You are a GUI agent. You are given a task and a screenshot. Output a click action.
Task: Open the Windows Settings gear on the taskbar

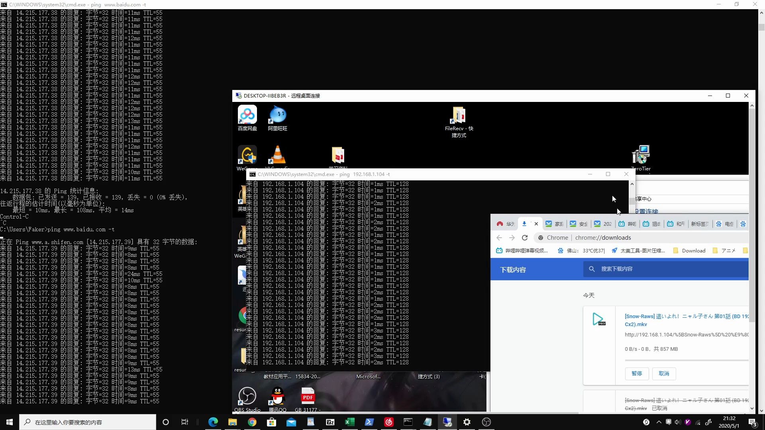(x=467, y=422)
